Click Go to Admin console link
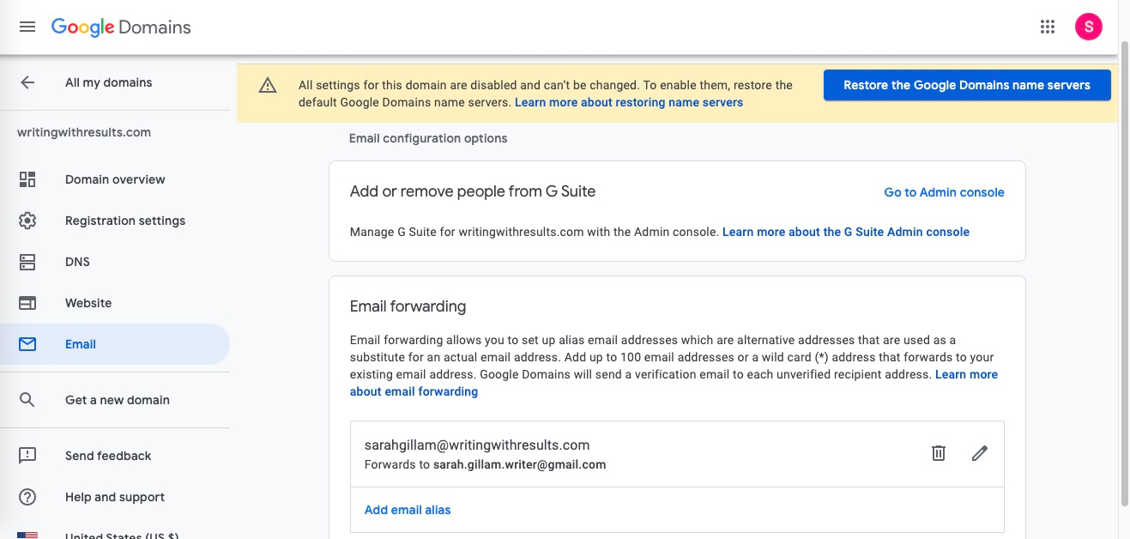 (x=944, y=192)
